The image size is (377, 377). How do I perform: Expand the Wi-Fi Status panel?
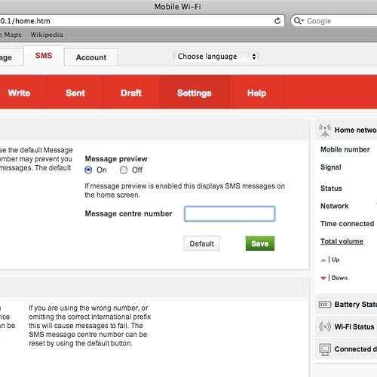coord(346,326)
